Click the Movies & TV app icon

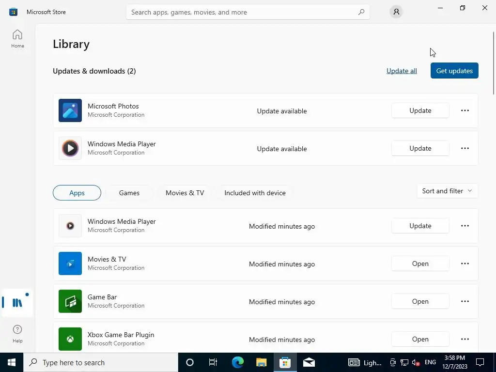tap(70, 263)
